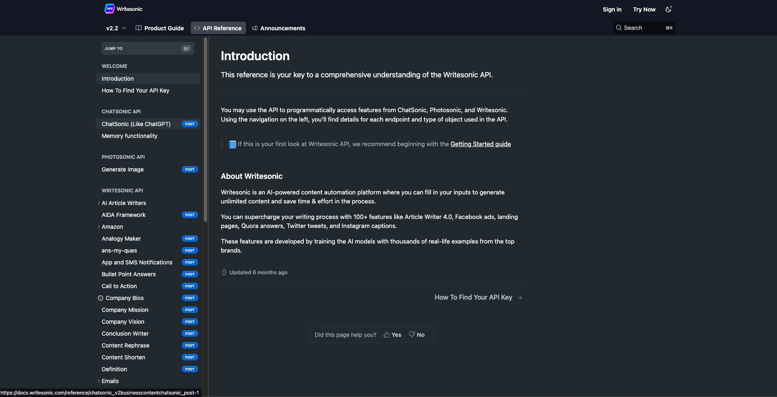The width and height of the screenshot is (777, 397).
Task: Expand the Emails sidebar group
Action: 99,381
